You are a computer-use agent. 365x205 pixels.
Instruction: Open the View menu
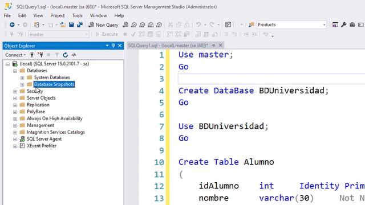coord(38,15)
